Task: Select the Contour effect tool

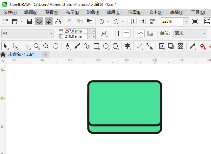Action: [x=161, y=46]
